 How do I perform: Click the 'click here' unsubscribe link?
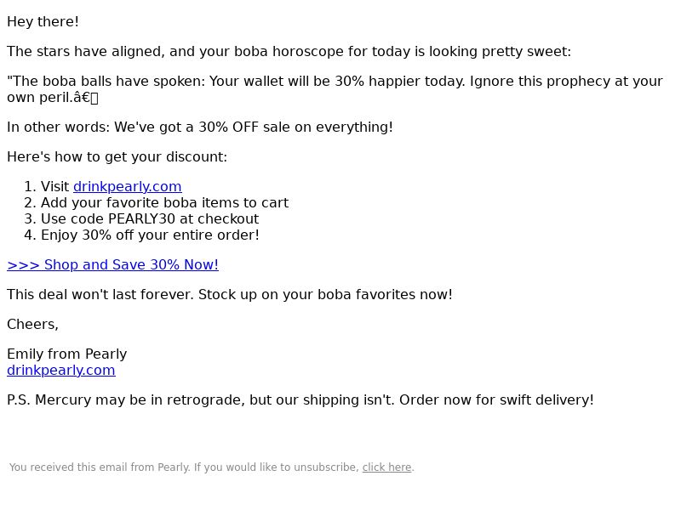point(386,467)
